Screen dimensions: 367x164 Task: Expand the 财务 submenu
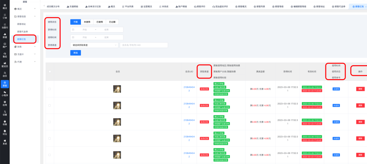pyautogui.click(x=25, y=47)
